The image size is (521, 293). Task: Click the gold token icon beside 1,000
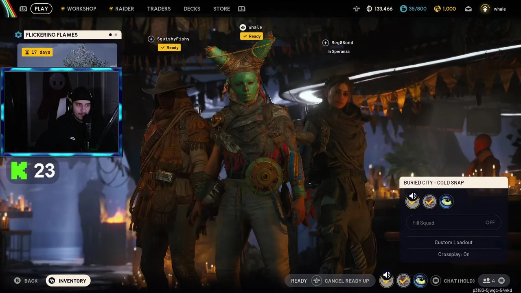(438, 9)
